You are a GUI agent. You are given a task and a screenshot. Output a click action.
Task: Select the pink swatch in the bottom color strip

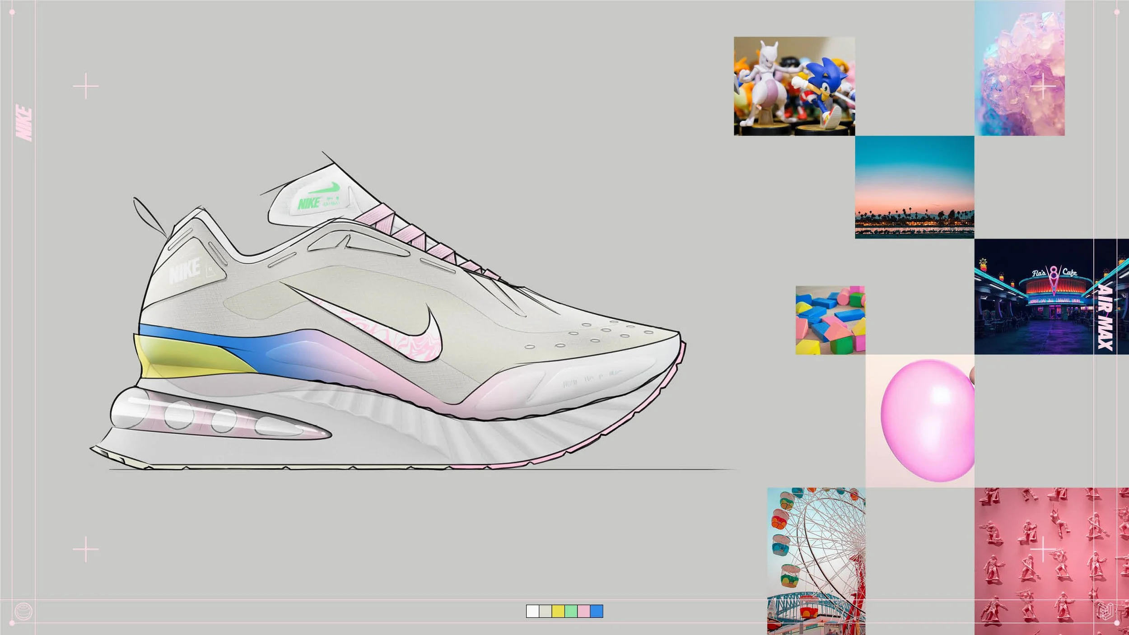pyautogui.click(x=583, y=611)
